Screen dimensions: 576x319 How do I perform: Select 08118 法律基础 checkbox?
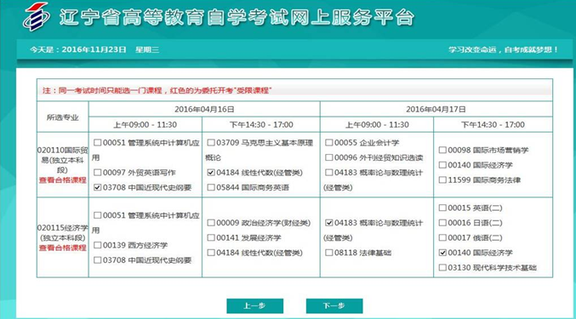pyautogui.click(x=329, y=253)
